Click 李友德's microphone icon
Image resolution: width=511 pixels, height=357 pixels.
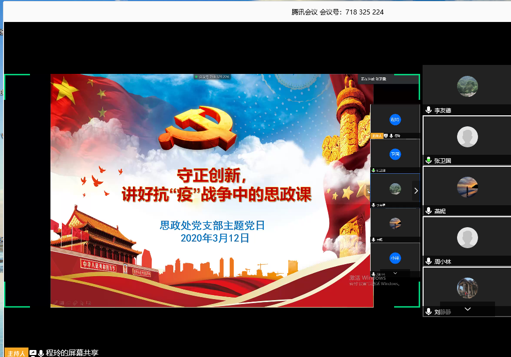428,110
